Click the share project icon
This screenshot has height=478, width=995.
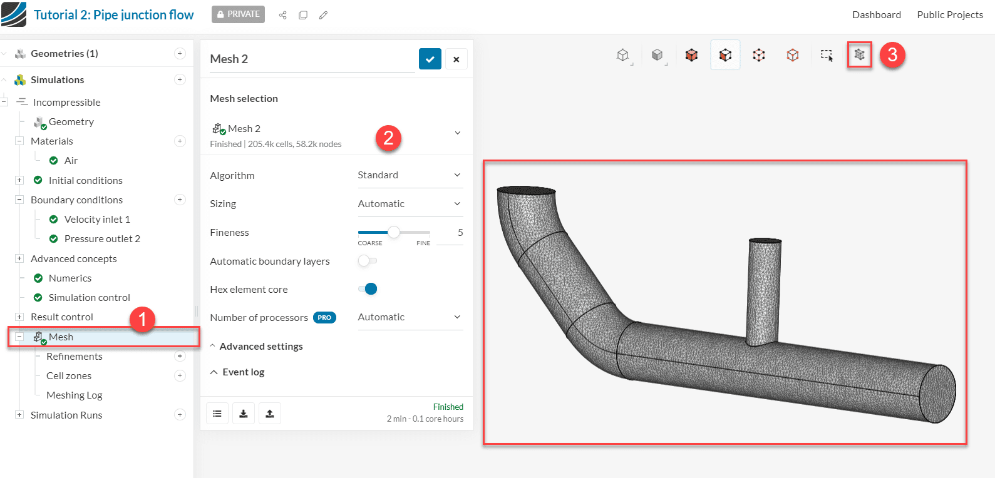[283, 15]
